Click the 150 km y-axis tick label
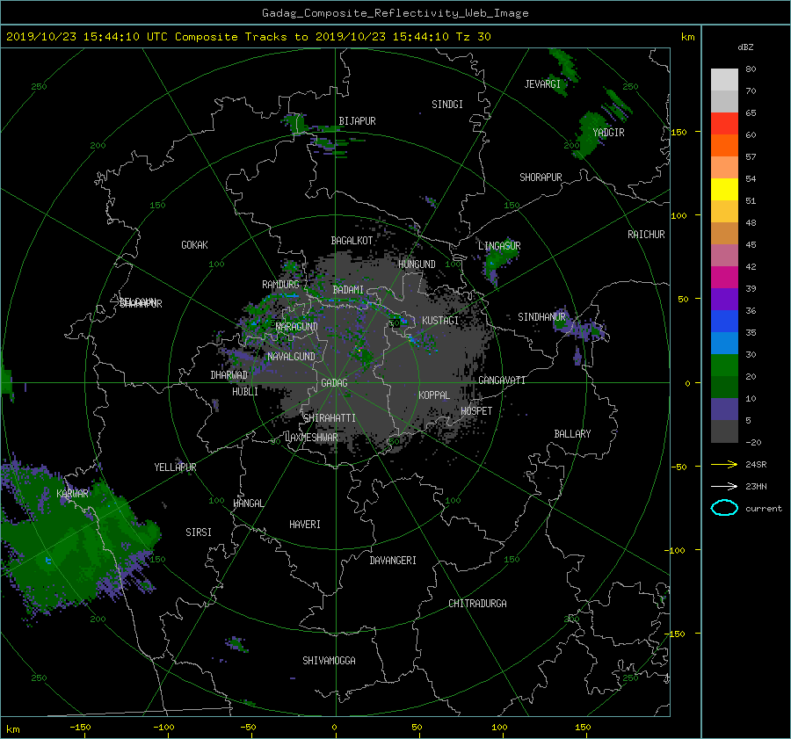The width and height of the screenshot is (791, 739). click(x=679, y=132)
